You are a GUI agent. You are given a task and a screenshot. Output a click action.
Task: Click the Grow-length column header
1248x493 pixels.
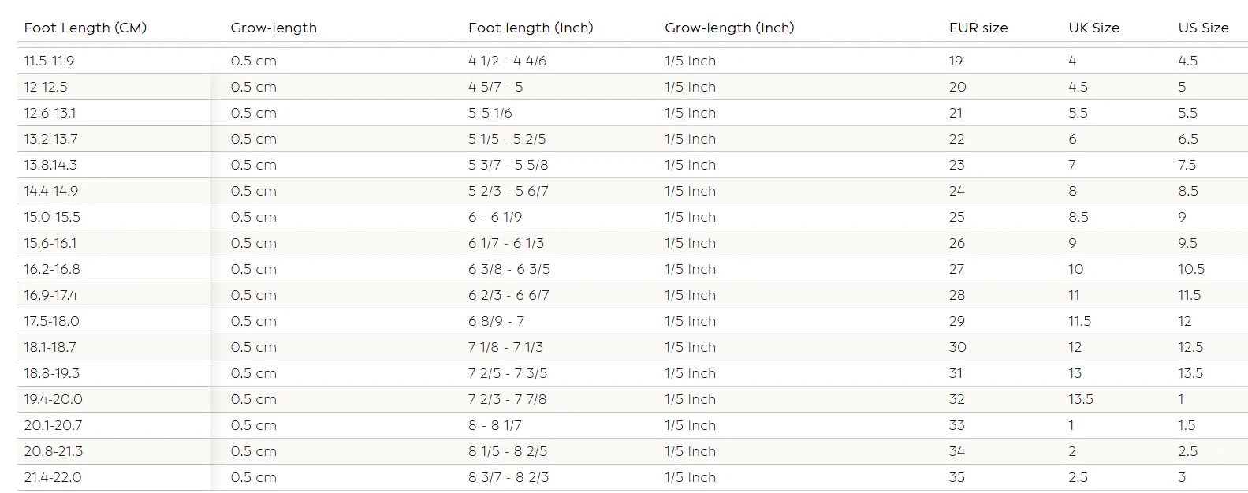point(274,28)
